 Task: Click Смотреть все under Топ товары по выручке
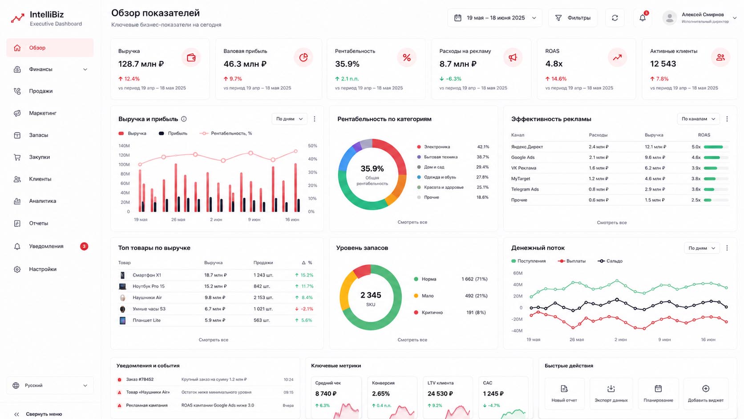[x=214, y=340]
